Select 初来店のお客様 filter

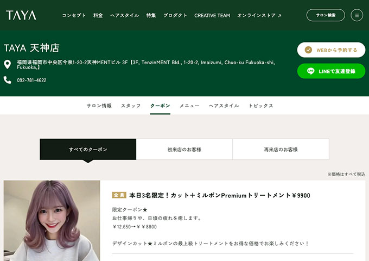tap(184, 149)
